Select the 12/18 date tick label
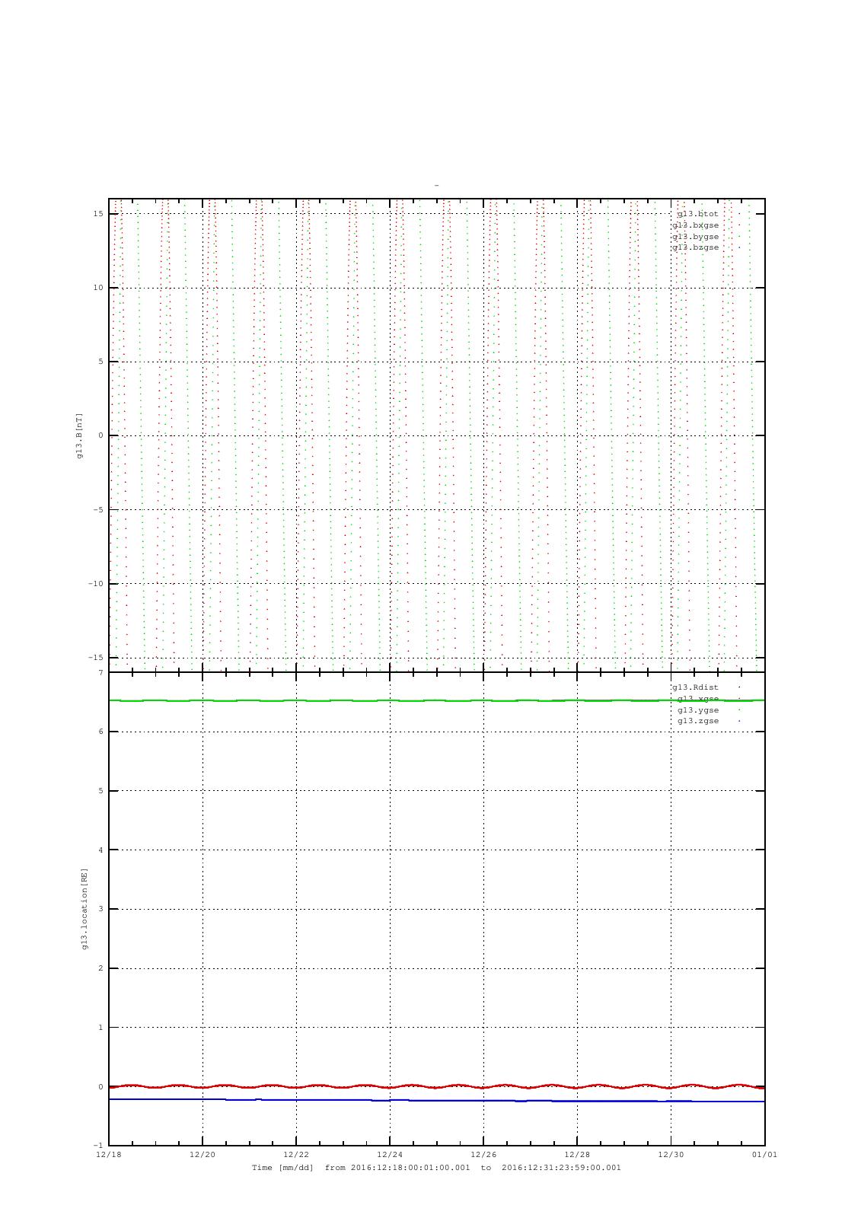The image size is (861, 1218). 109,1155
